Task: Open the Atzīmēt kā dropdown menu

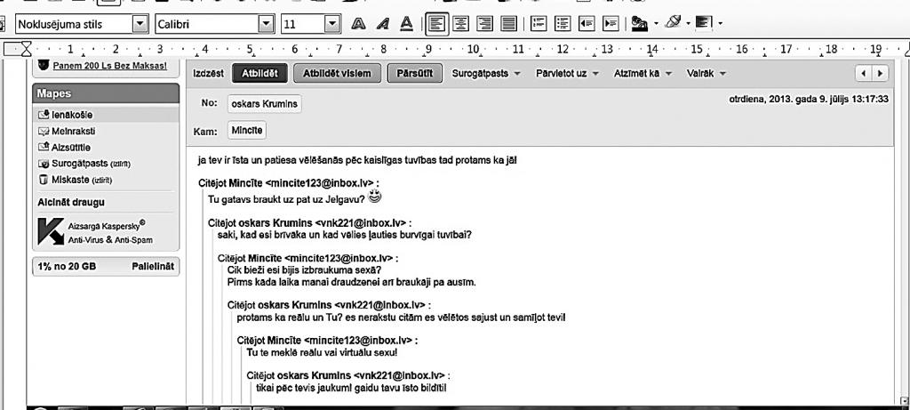Action: click(x=643, y=74)
